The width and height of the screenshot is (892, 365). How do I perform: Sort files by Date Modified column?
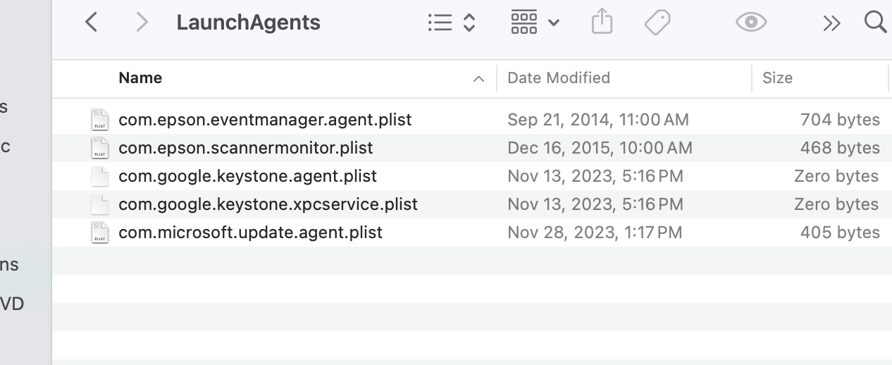coord(559,78)
